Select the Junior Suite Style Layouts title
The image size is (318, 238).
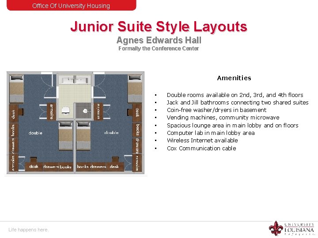pos(159,26)
